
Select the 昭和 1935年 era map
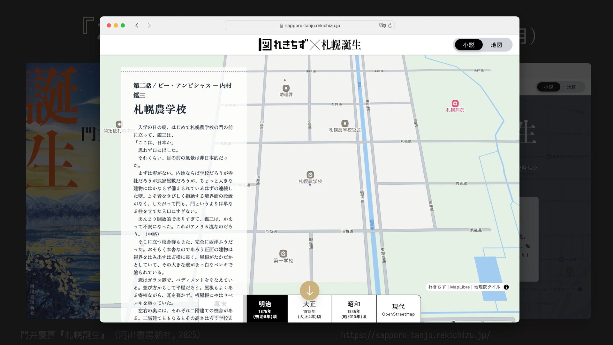pos(354,309)
